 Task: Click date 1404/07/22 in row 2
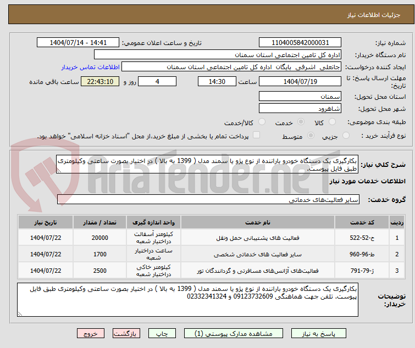46,254
